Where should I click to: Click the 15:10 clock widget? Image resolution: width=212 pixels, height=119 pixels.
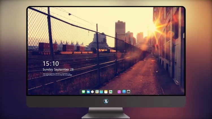point(51,63)
